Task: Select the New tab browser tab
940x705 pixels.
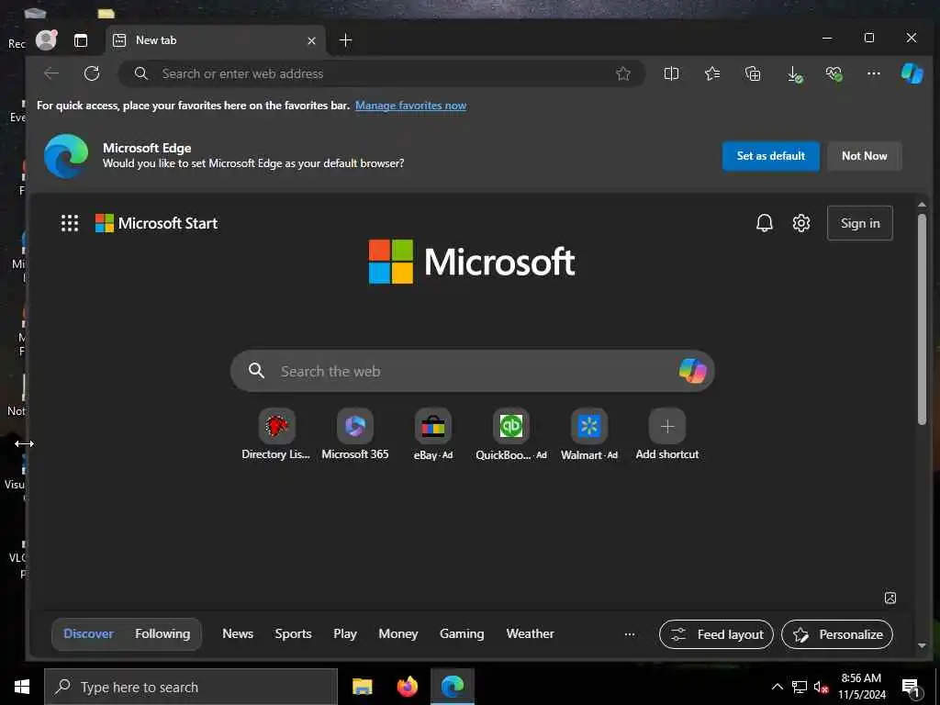Action: point(216,40)
